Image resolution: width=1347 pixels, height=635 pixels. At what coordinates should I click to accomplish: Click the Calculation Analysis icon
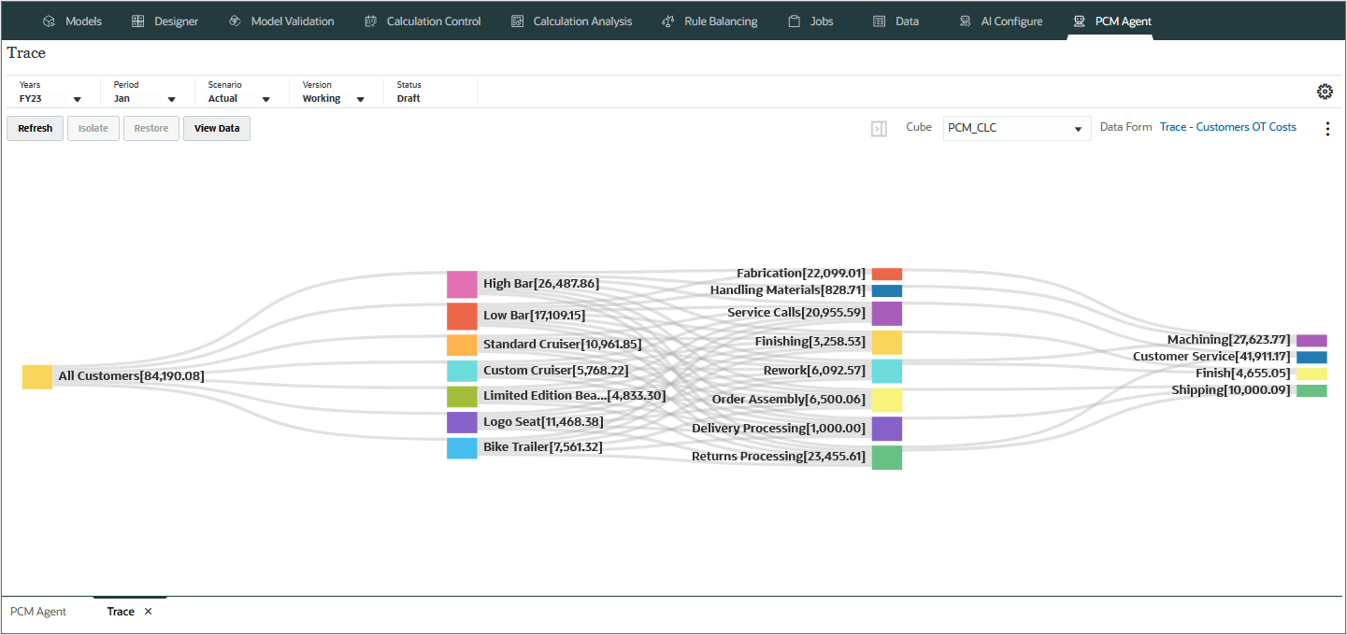click(x=517, y=21)
